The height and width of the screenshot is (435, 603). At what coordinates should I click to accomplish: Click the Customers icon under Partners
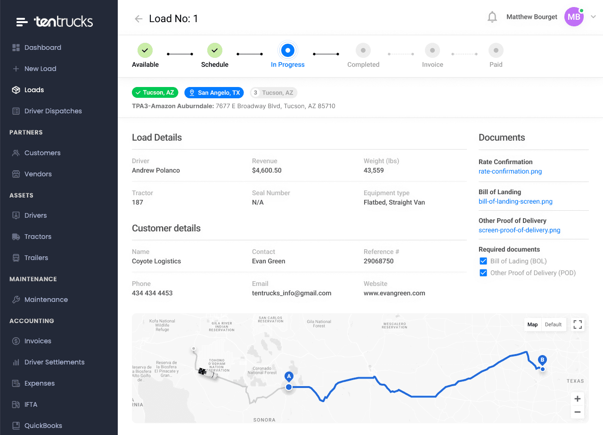[16, 153]
